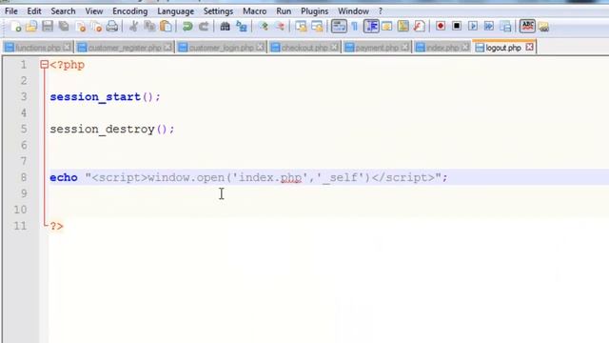Open the File menu

pos(11,10)
